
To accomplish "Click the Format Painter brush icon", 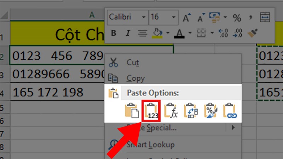I will (252, 33).
